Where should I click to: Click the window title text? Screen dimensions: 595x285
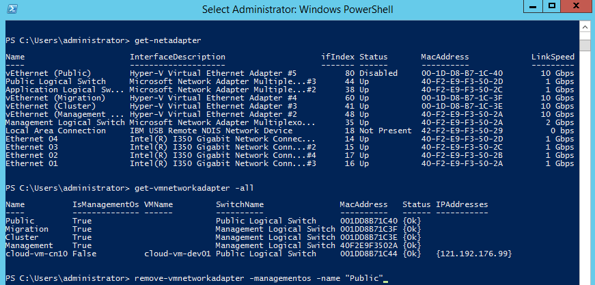[297, 9]
